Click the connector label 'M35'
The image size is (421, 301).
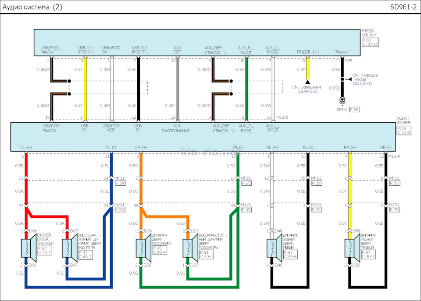click(348, 61)
